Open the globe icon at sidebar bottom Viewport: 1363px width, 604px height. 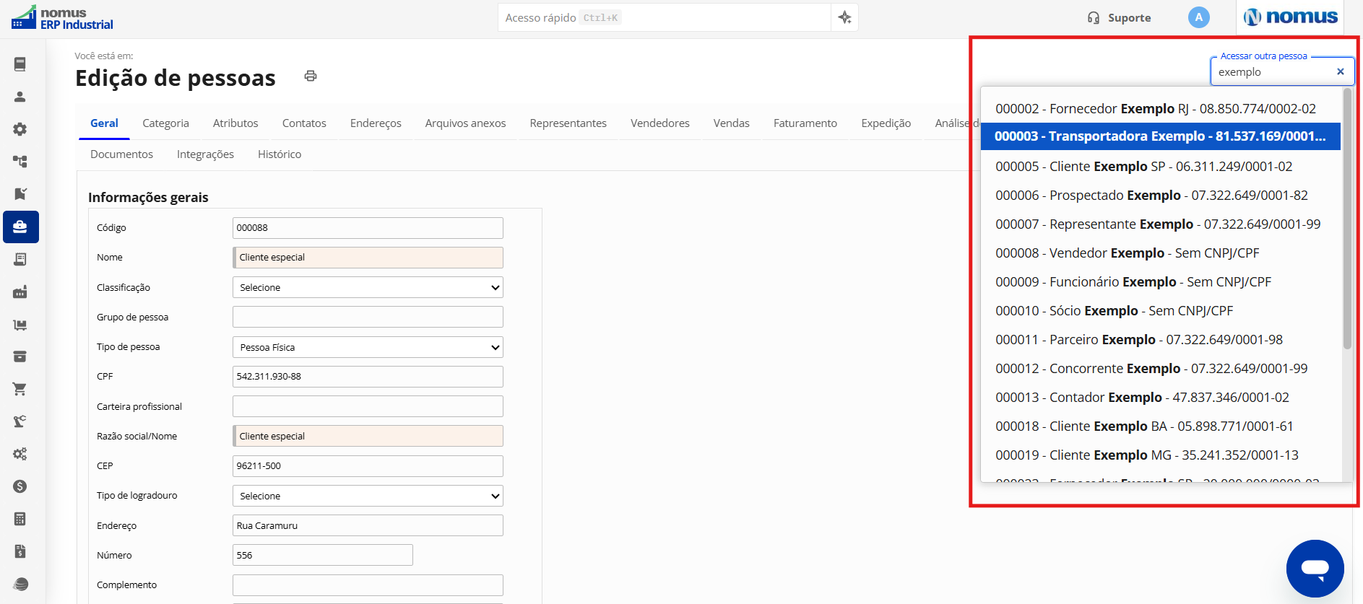20,584
